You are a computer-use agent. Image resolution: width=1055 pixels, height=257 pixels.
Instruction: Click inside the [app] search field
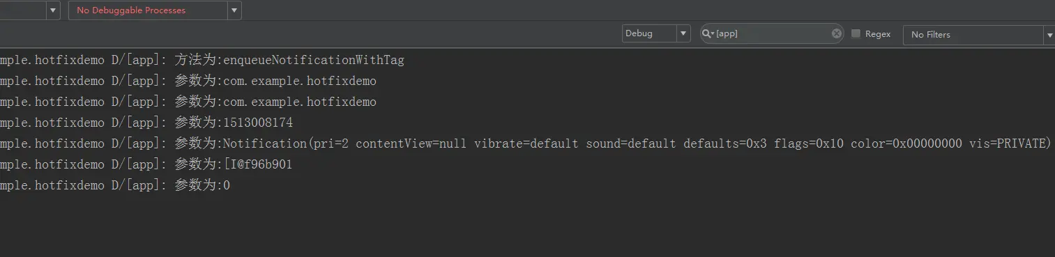[x=773, y=33]
